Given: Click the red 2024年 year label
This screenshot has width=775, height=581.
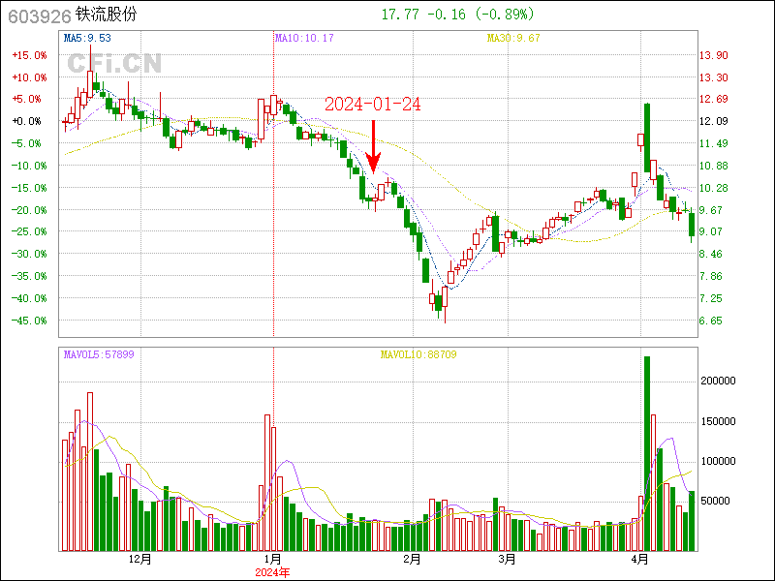Looking at the screenshot, I should (273, 572).
